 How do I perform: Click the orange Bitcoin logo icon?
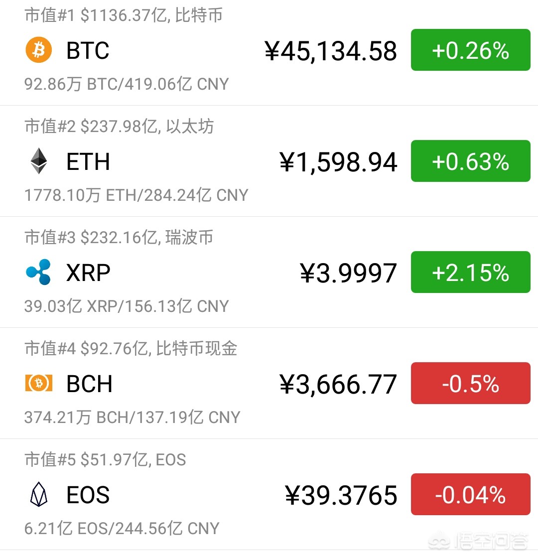(x=39, y=50)
